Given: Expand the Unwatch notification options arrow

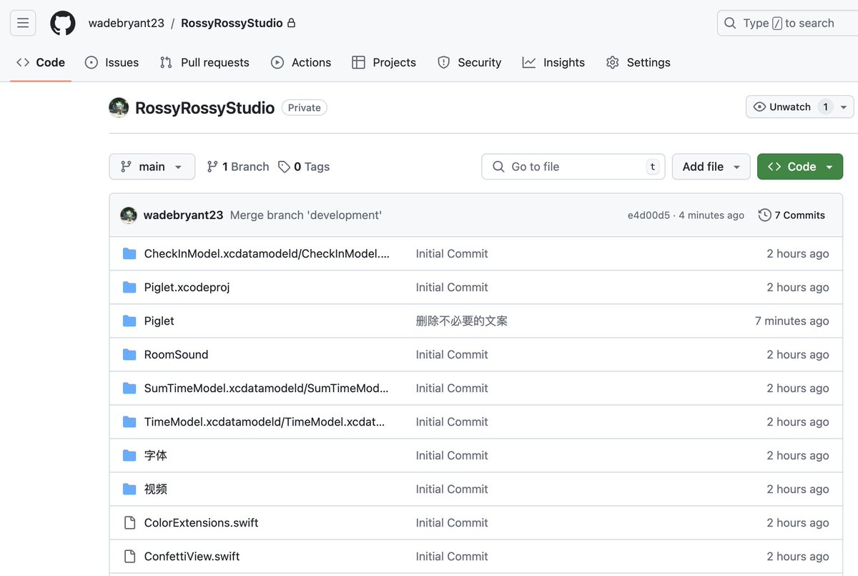Looking at the screenshot, I should [x=844, y=107].
